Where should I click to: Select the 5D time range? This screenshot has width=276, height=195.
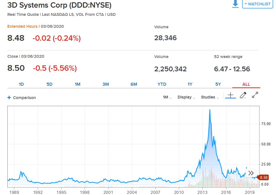[49, 84]
